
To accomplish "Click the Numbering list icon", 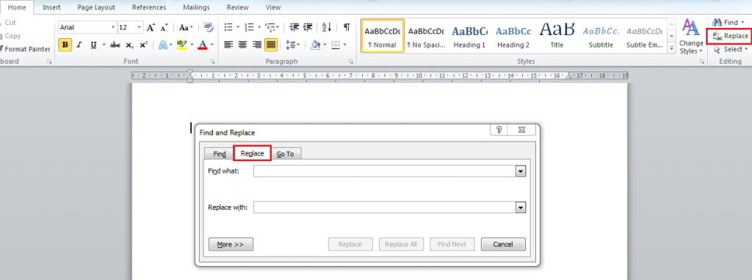I will (x=249, y=27).
